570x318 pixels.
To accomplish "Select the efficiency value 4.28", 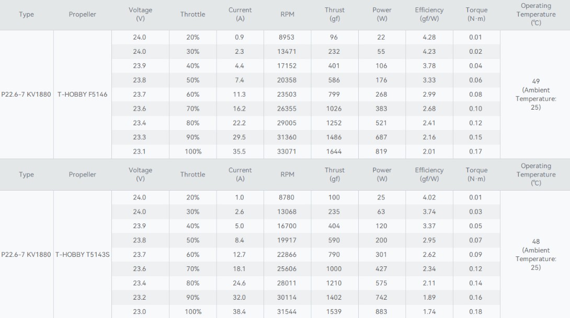I will [x=429, y=38].
